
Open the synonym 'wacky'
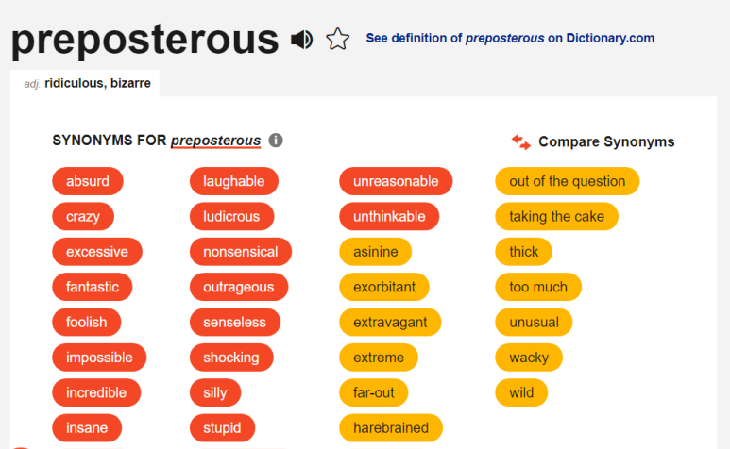point(529,358)
